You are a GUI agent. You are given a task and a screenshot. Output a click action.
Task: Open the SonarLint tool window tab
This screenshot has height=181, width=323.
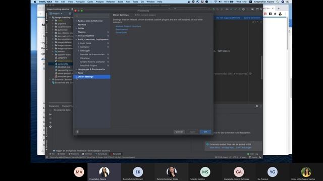pyautogui.click(x=116, y=154)
